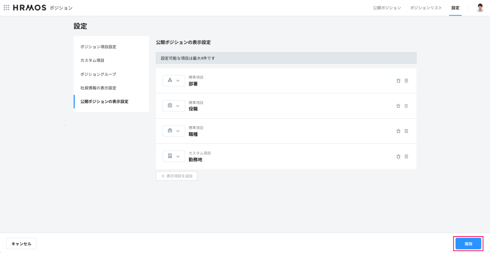This screenshot has height=253, width=490.
Task: Switch to the ポジションリスト tab
Action: [426, 8]
